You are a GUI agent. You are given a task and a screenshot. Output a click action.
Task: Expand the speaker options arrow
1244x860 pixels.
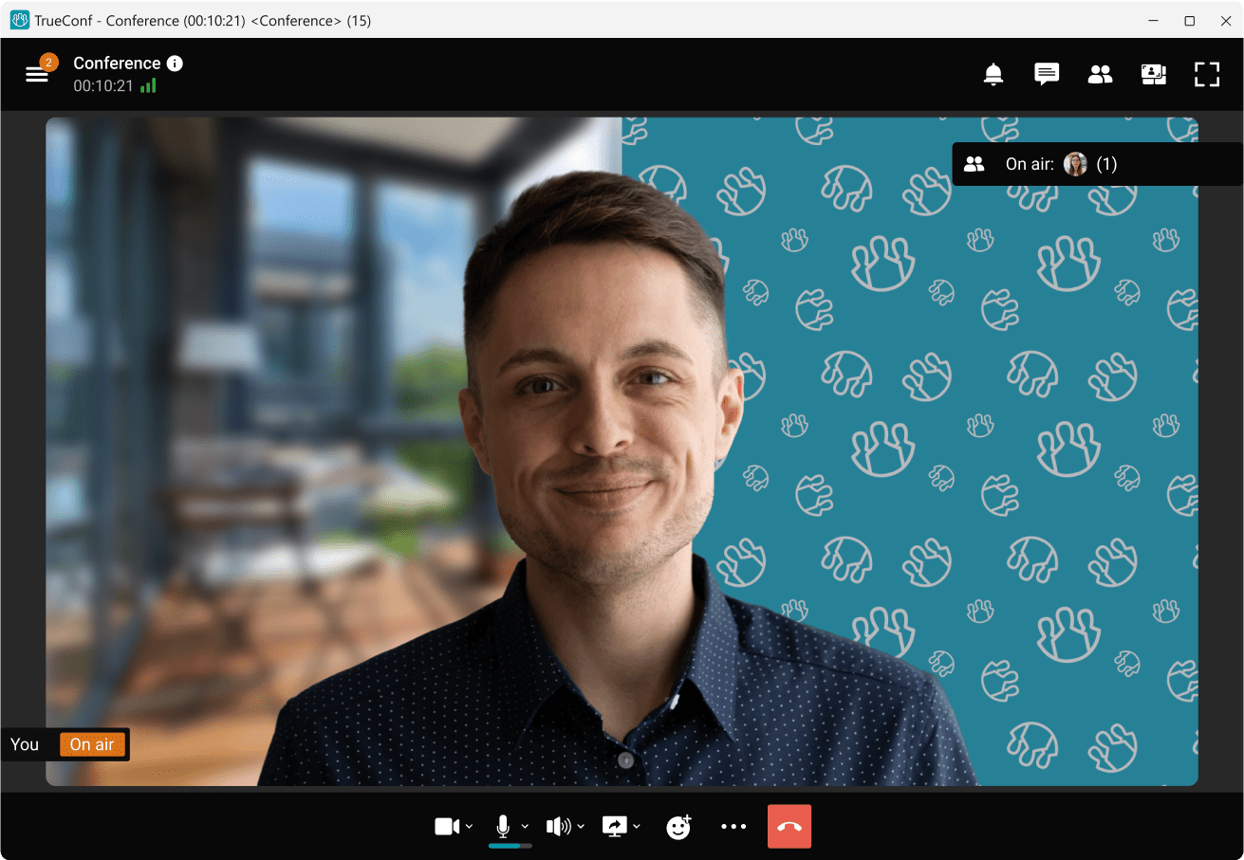[x=581, y=827]
